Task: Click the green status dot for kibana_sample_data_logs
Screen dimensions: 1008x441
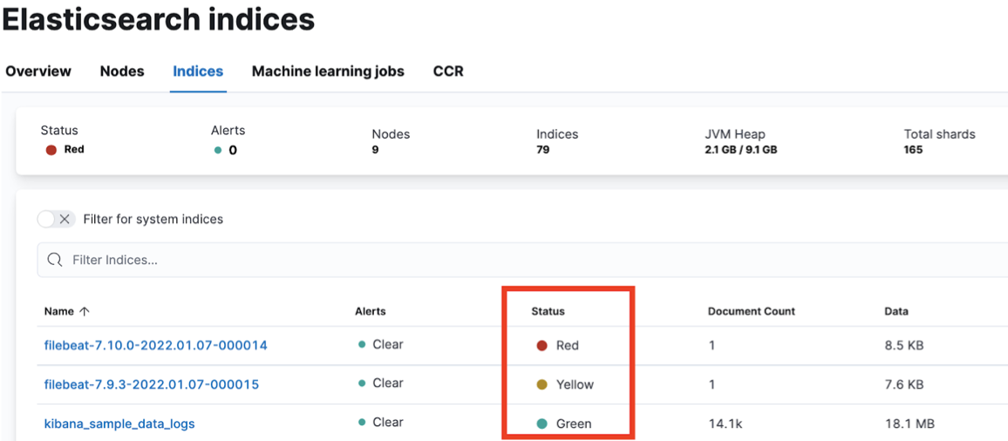Action: 541,424
